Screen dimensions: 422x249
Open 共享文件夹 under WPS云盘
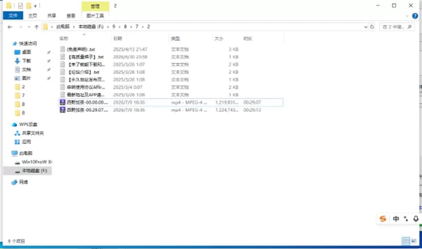click(x=33, y=133)
